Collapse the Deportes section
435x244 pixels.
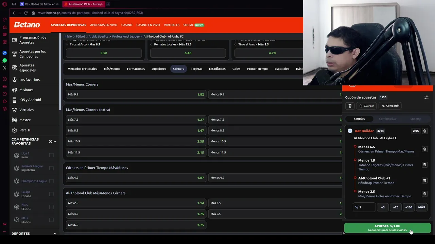pos(55,233)
